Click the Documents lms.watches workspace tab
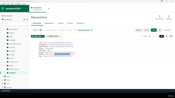 [x=38, y=9]
